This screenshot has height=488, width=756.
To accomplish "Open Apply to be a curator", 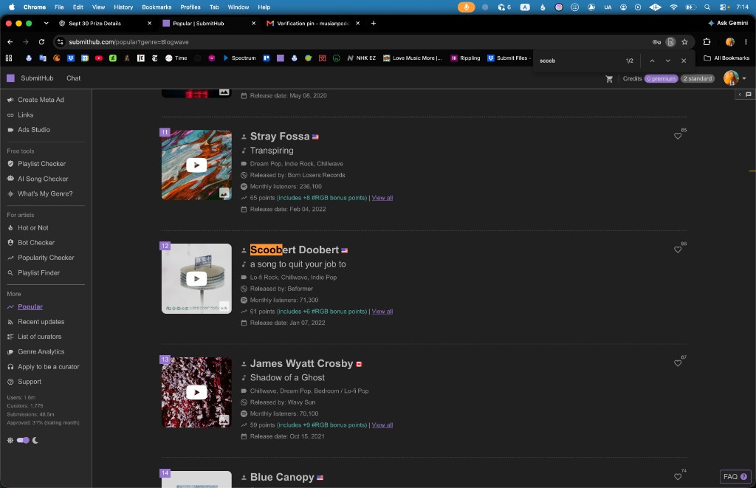I will tap(48, 367).
